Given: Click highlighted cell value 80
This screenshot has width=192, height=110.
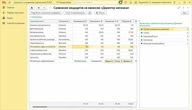Looking at the screenshot, I should (x=81, y=47).
